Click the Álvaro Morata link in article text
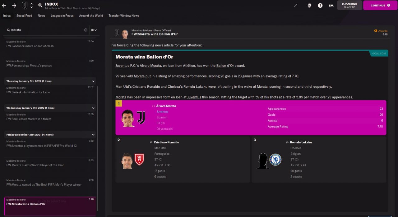 [x=150, y=66]
